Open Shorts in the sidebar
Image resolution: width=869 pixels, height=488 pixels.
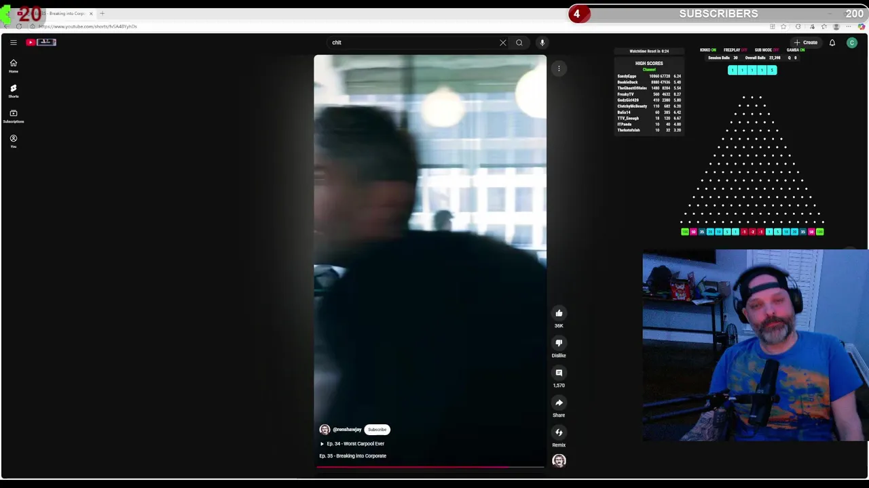click(13, 91)
